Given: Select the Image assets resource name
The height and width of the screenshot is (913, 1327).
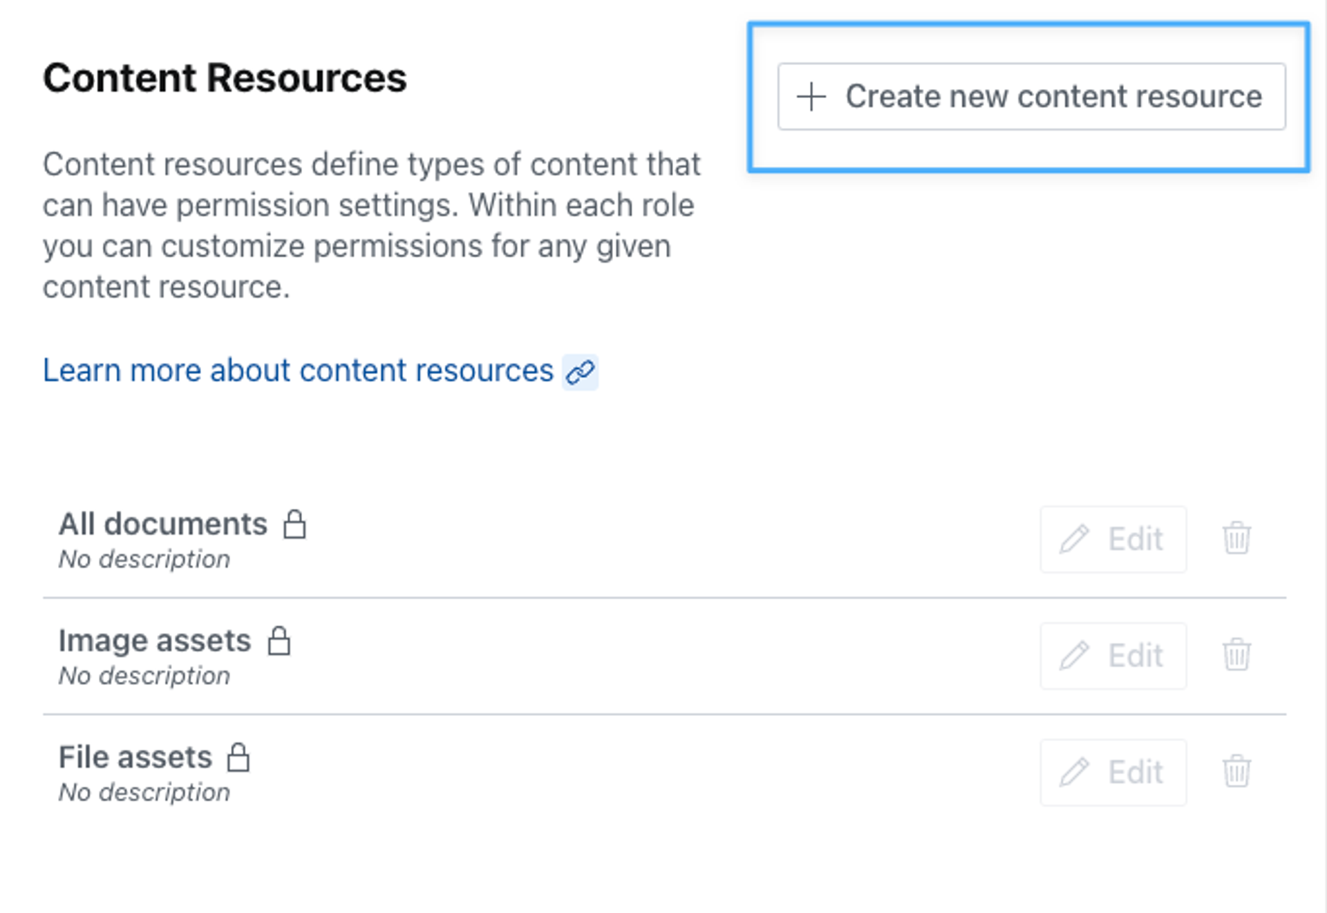Looking at the screenshot, I should (154, 641).
